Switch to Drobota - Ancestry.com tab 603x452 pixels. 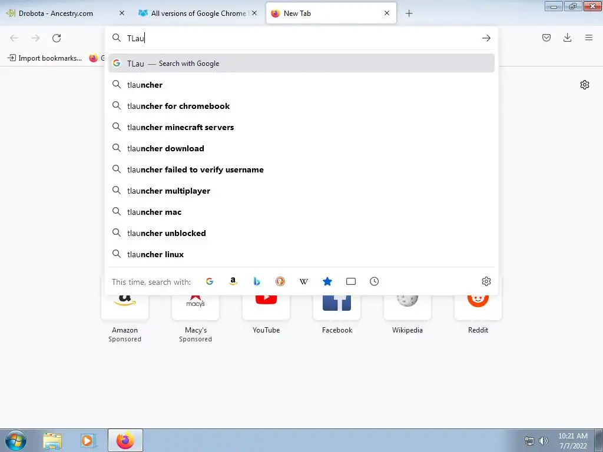pos(65,13)
